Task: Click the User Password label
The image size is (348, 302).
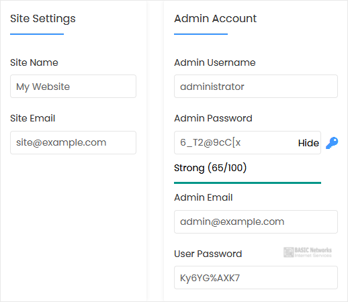Action: coord(208,254)
